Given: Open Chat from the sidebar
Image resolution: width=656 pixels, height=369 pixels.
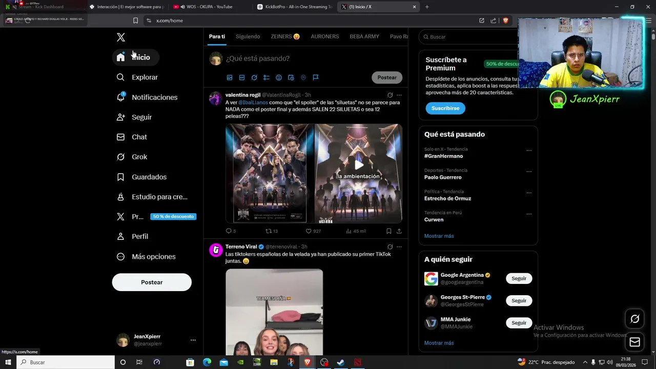Looking at the screenshot, I should pos(132,137).
